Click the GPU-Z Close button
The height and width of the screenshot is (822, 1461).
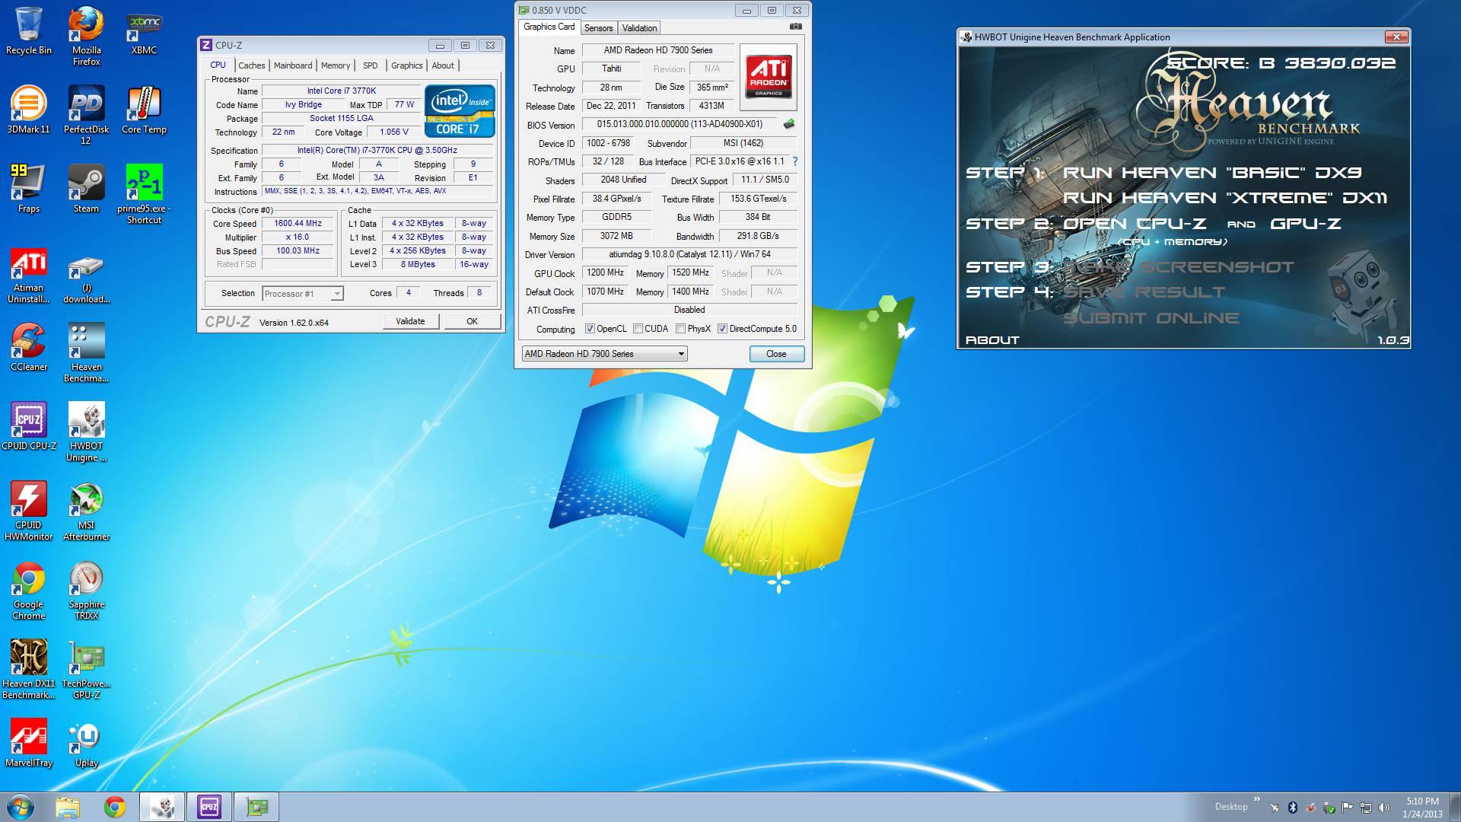[x=776, y=354]
